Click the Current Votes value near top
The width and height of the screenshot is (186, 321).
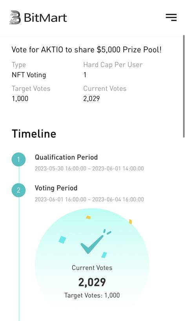click(91, 99)
